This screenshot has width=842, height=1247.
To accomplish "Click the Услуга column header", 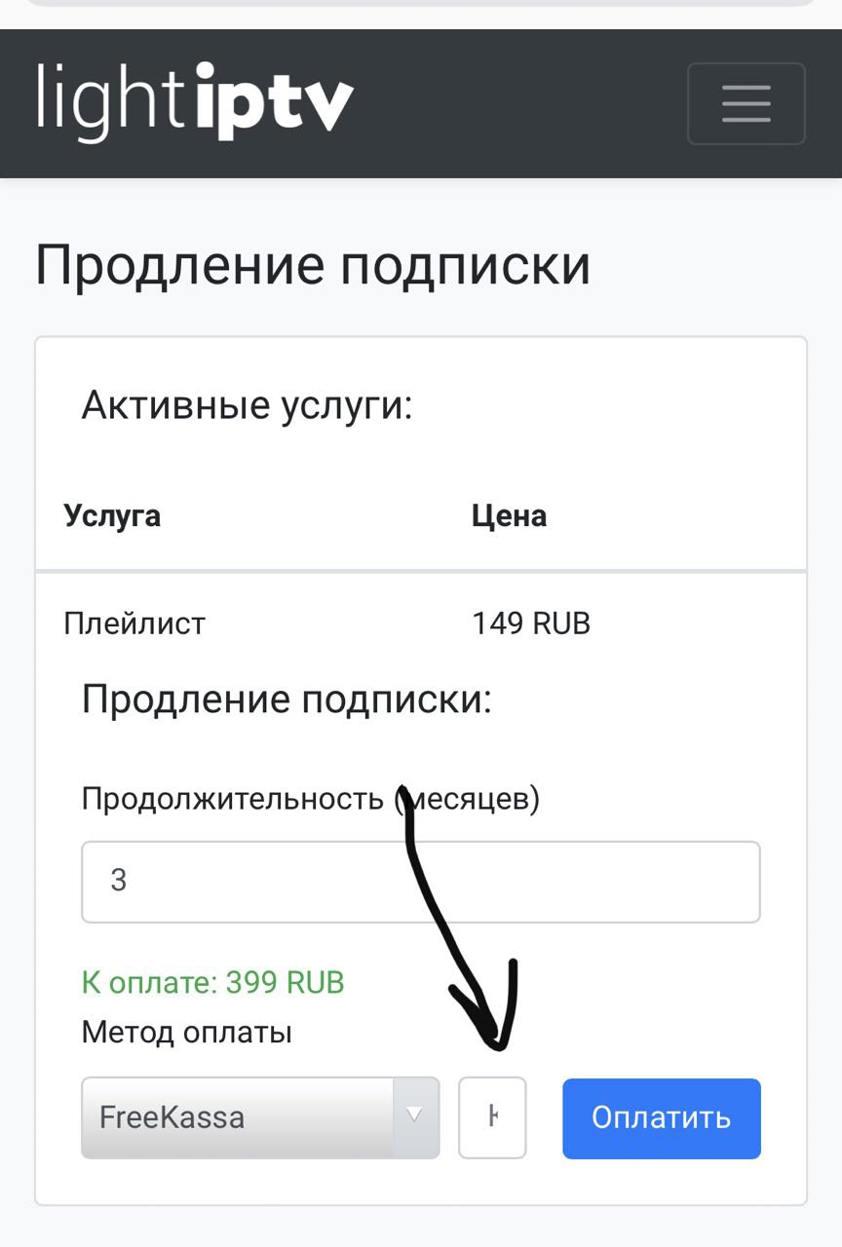I will [112, 515].
